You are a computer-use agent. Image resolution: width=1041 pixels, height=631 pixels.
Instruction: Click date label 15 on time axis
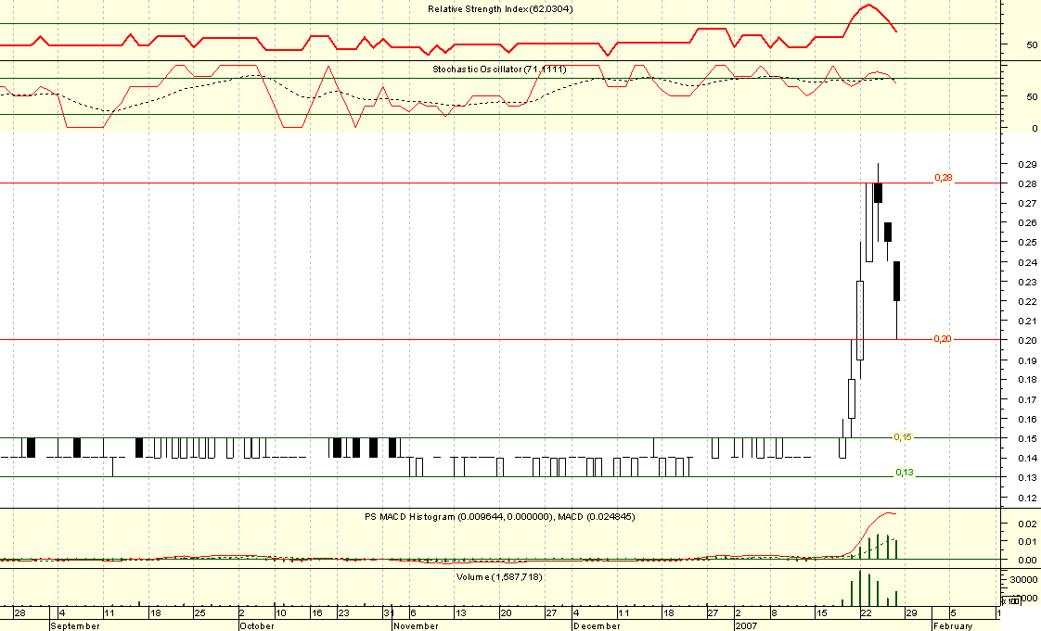pos(821,613)
